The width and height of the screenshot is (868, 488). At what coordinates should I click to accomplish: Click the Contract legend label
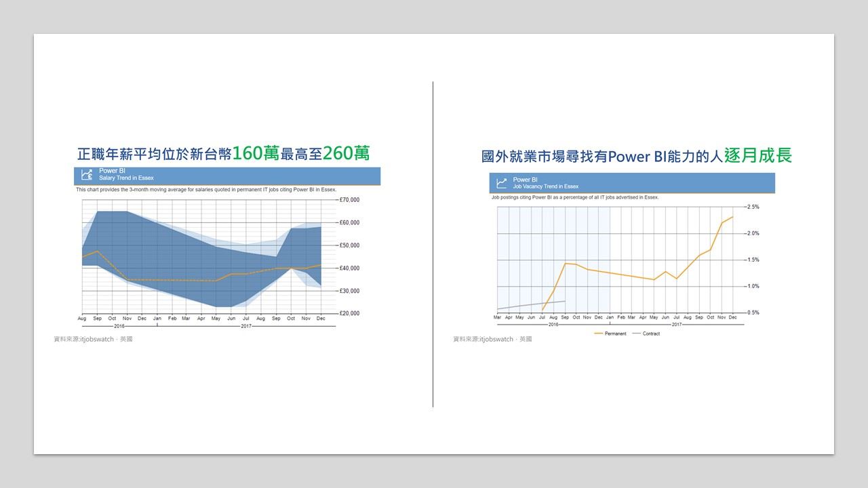(x=651, y=333)
